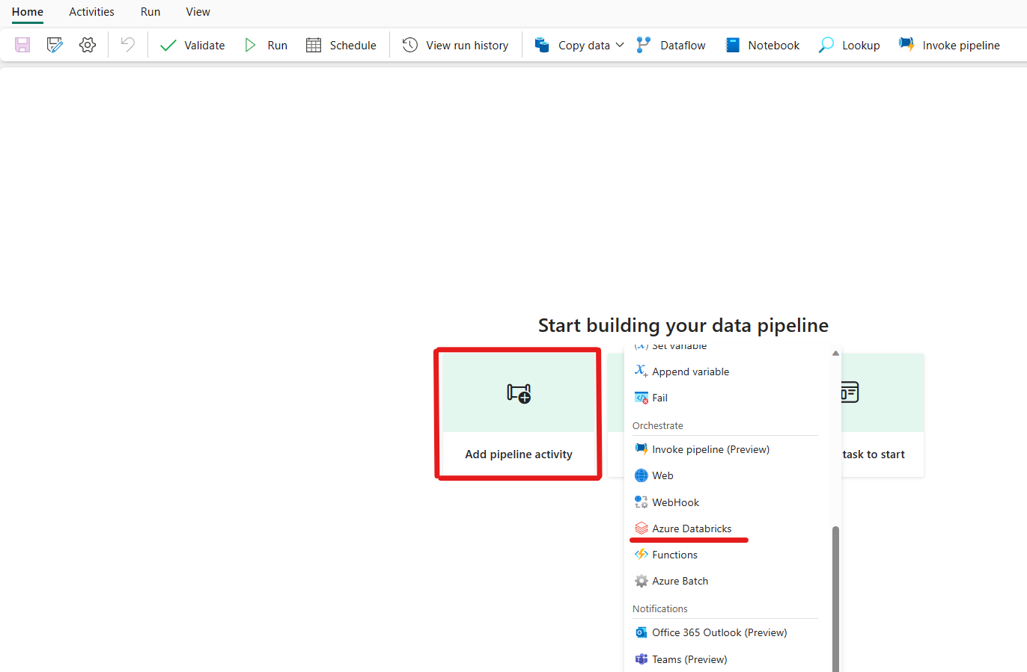Click the WebHook icon in list

[642, 502]
